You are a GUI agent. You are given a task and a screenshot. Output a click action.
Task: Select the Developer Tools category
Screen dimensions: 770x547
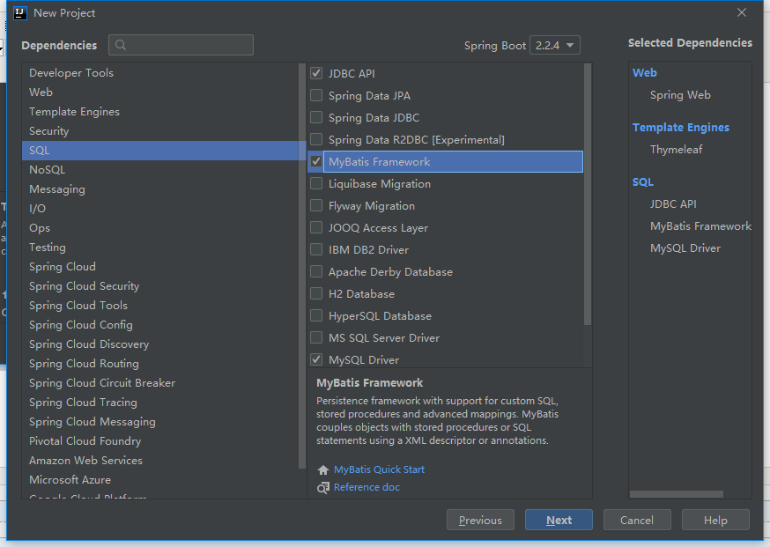point(71,73)
